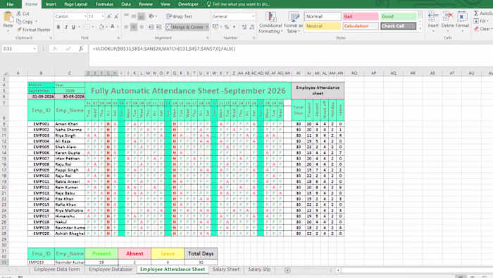Expand the cell styles gallery

420,28
